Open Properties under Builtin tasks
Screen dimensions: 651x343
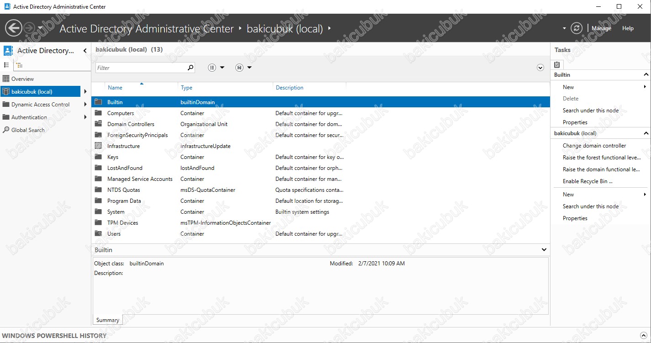click(x=575, y=122)
